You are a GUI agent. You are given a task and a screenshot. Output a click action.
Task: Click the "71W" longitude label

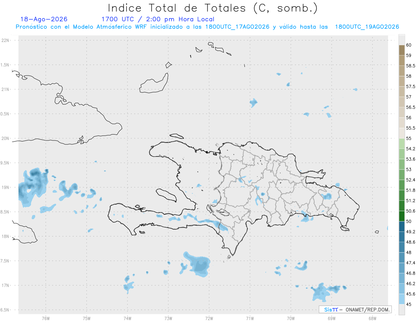click(250, 318)
